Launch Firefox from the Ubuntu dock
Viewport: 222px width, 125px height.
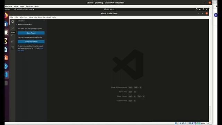point(6,15)
